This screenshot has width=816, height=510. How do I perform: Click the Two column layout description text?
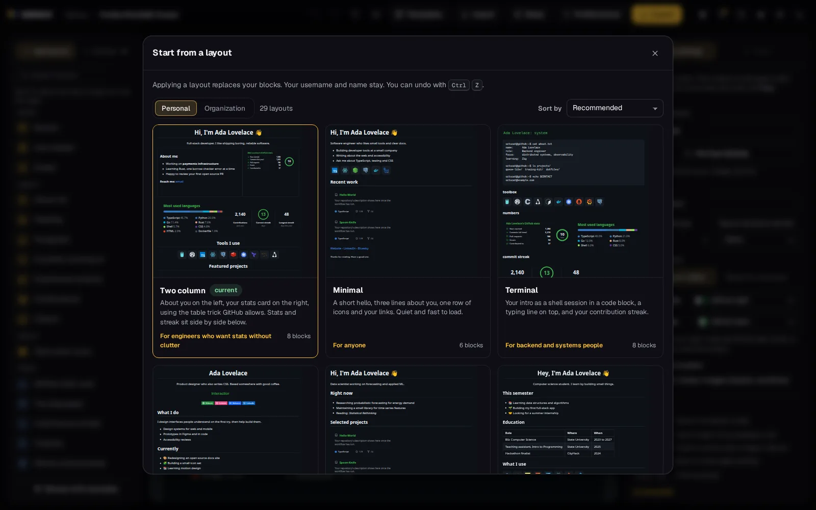(x=235, y=312)
